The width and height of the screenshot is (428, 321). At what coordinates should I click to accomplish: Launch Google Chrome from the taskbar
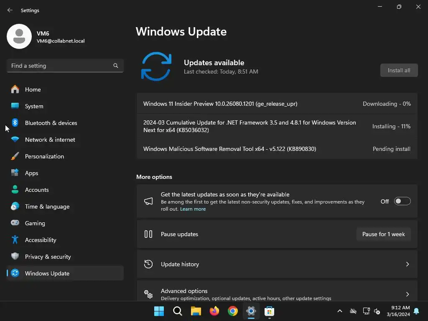pyautogui.click(x=232, y=311)
